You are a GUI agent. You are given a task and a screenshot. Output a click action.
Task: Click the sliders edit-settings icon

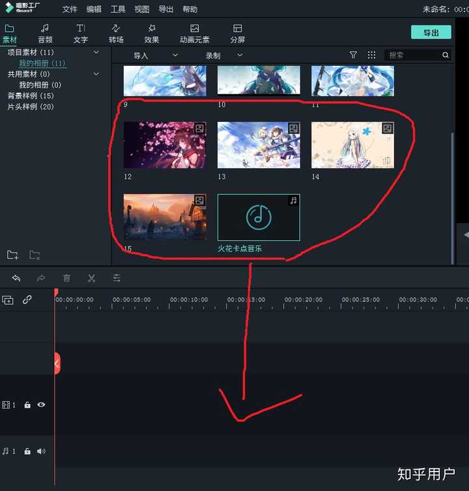coord(117,278)
